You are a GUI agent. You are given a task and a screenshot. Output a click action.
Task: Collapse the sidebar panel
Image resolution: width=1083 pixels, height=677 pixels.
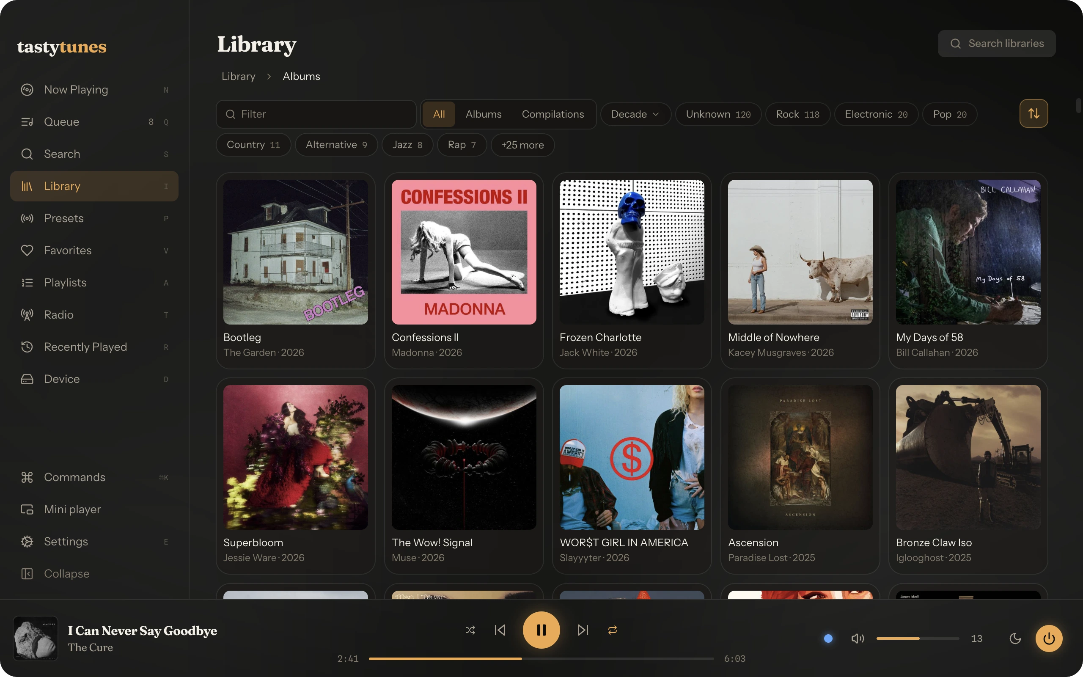[x=94, y=574]
